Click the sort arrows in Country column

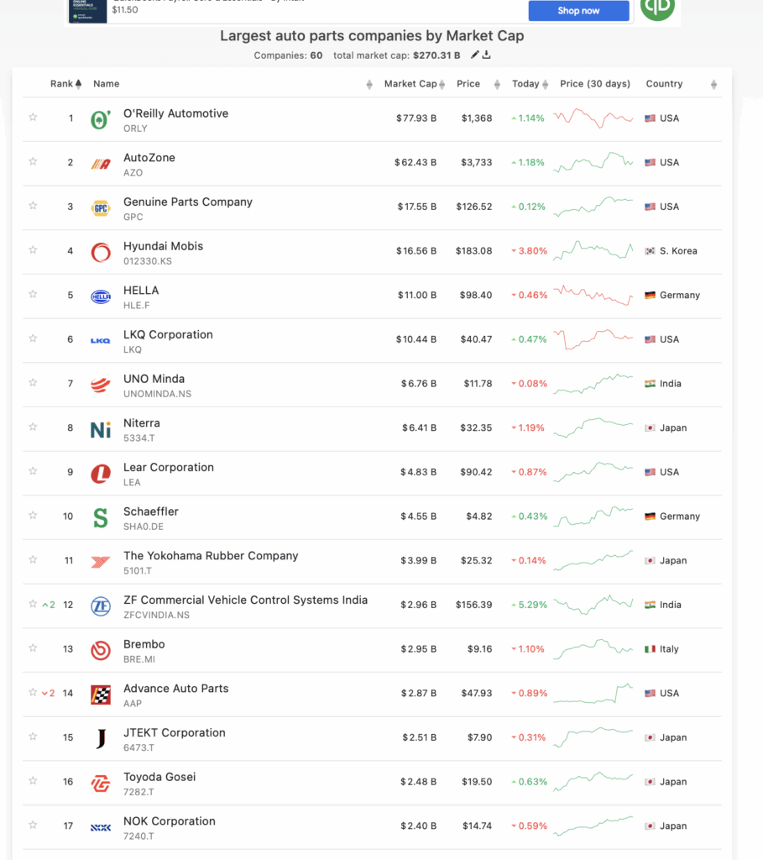coord(713,84)
